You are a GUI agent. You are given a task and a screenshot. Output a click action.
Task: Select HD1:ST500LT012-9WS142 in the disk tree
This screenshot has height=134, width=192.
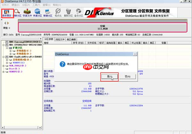(x=25, y=45)
